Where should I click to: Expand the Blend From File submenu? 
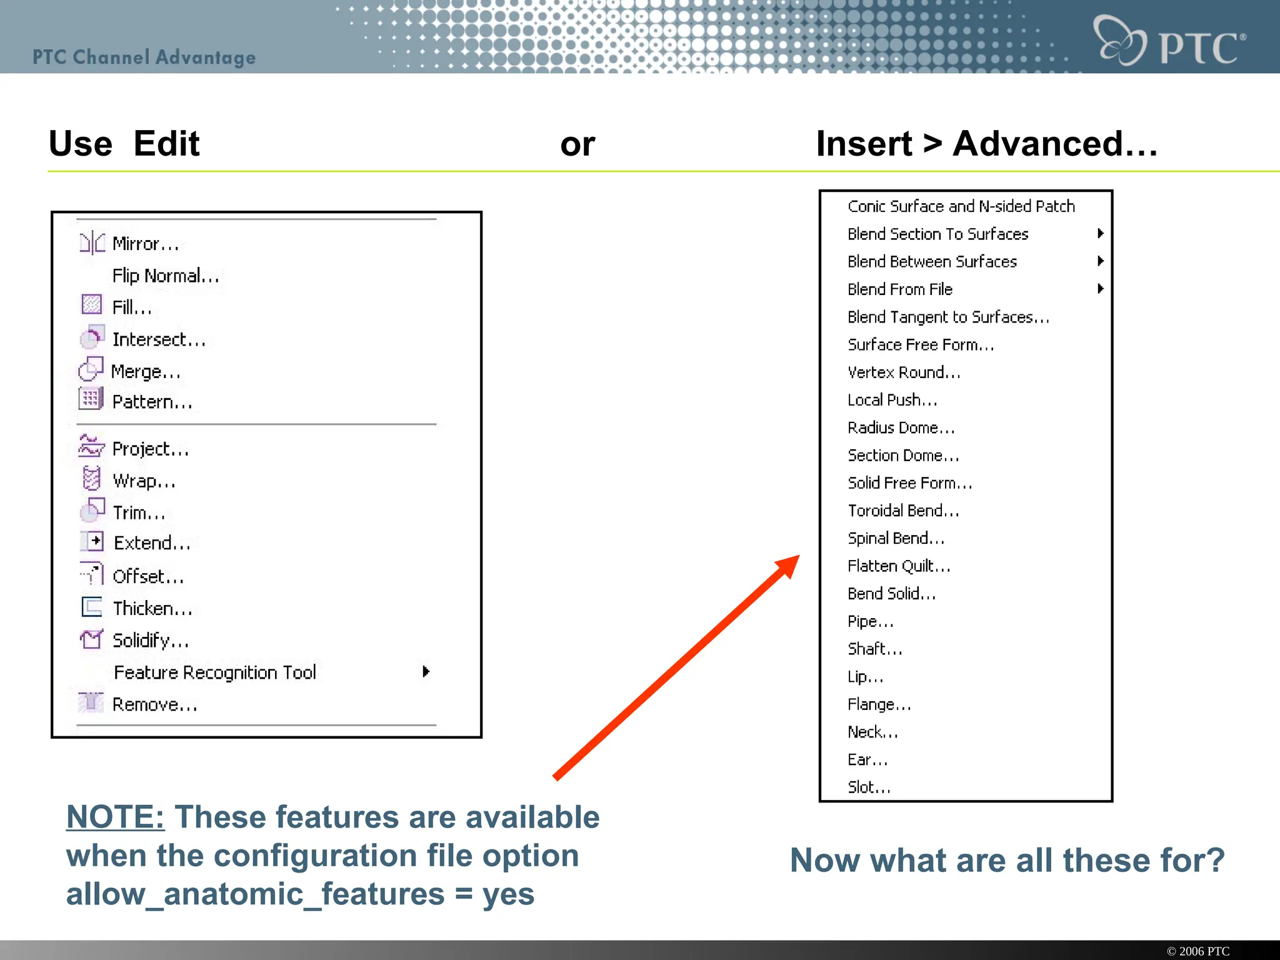click(x=1100, y=289)
